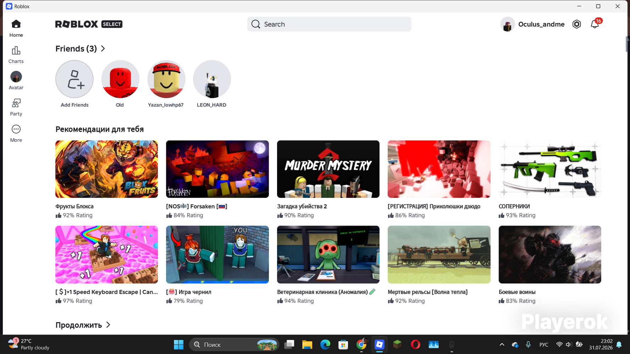Open Microsoft Store from the taskbar
The height and width of the screenshot is (354, 630).
(343, 344)
